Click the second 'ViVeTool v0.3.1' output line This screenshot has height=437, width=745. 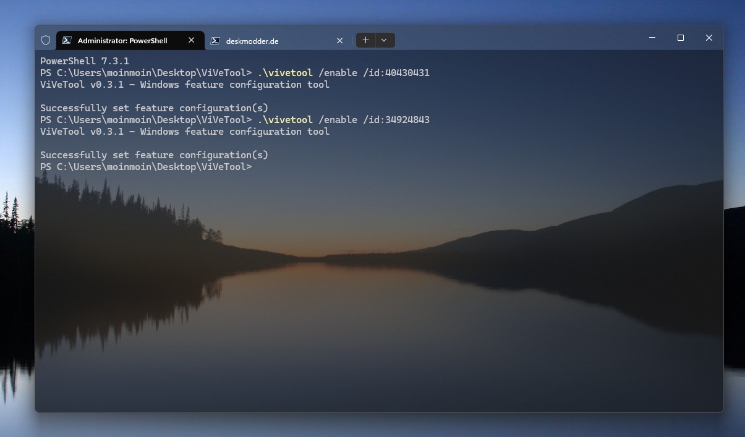point(185,132)
